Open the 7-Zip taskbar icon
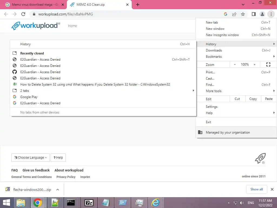This screenshot has height=208, width=277. click(x=89, y=203)
